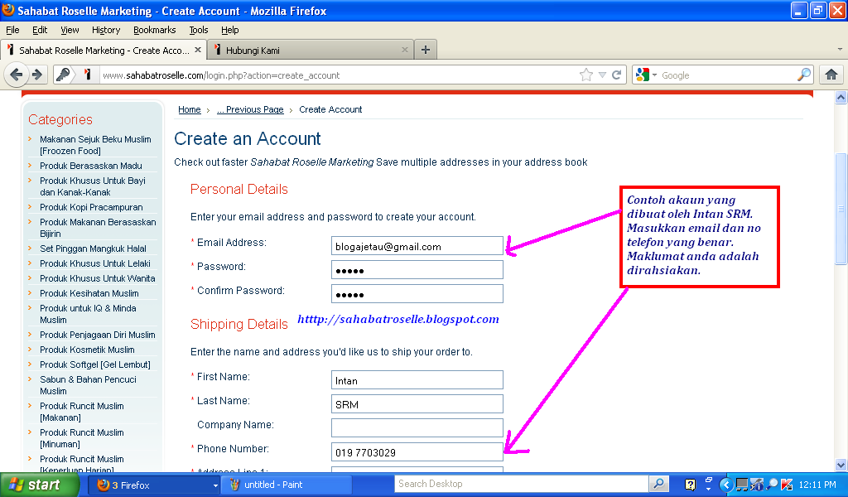Viewport: 848px width, 497px height.
Task: Open Produk Penjagaan Diri Muslim category
Action: click(x=98, y=335)
